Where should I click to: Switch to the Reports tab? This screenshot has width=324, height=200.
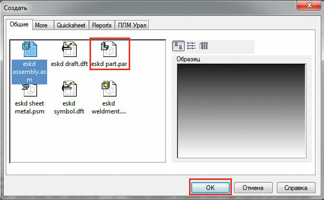pyautogui.click(x=102, y=25)
